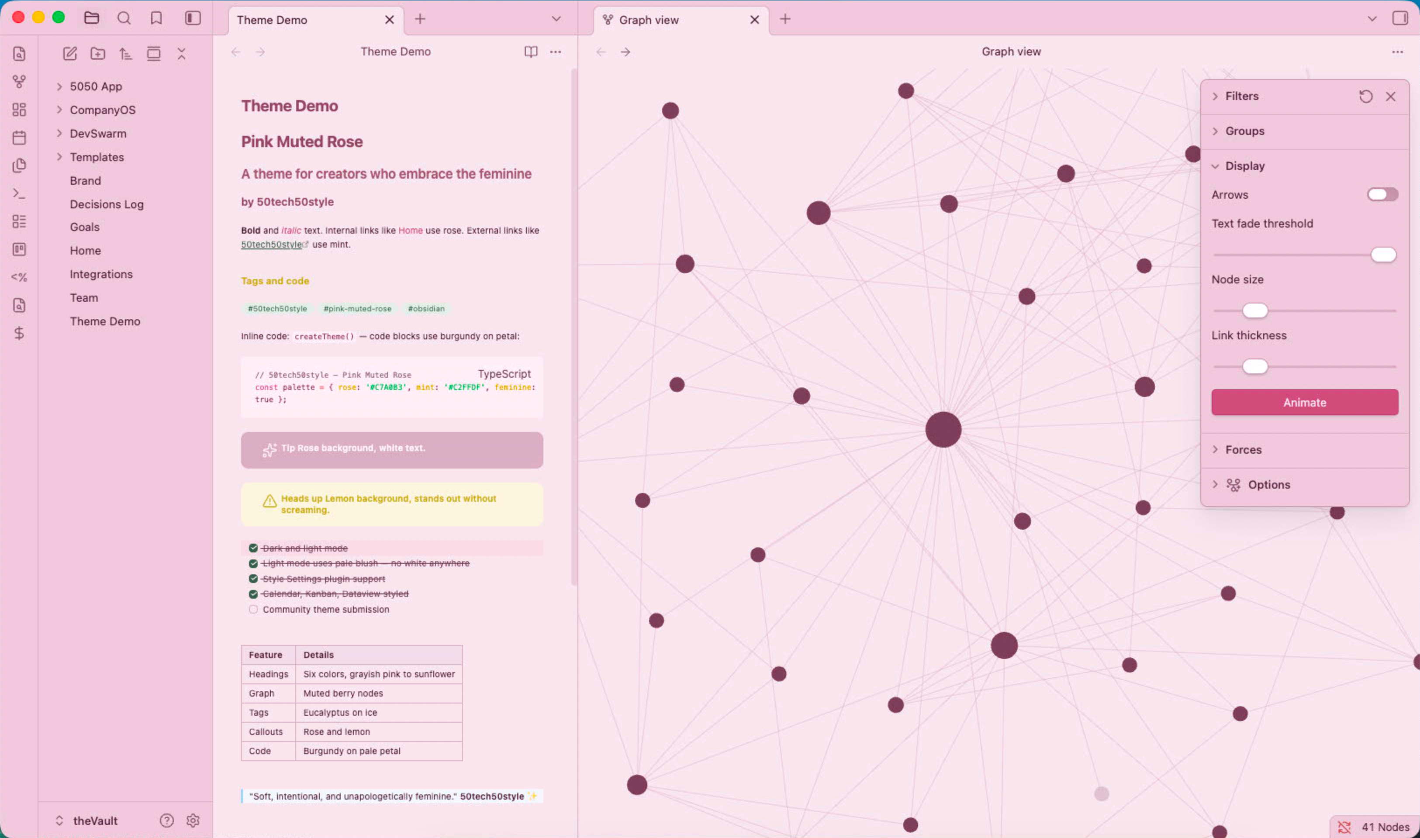
Task: Expand the Templates folder
Action: pos(59,157)
